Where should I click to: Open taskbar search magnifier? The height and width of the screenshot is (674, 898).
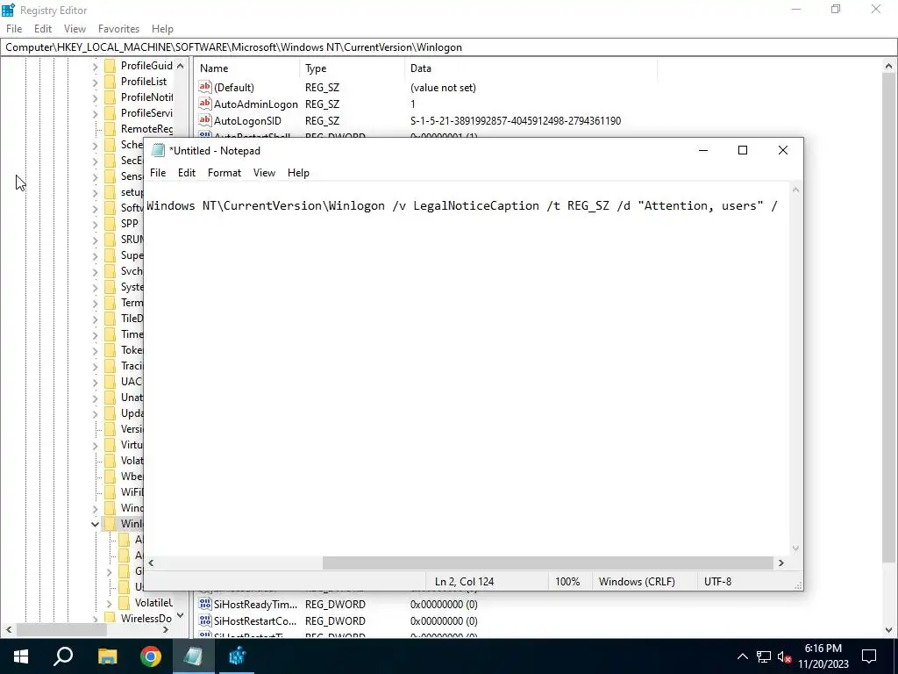pos(63,656)
